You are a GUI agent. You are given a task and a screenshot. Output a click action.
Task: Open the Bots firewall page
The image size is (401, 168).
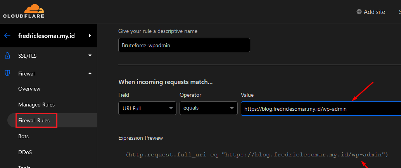(x=23, y=136)
